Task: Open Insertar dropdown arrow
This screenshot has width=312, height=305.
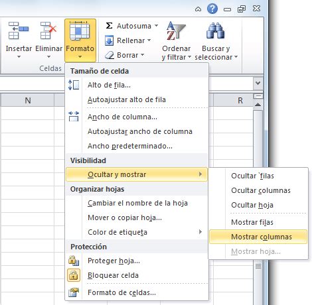Action: [19, 57]
